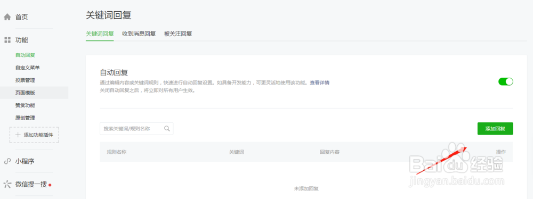Click the 自动回复 section heading
533x199 pixels.
point(114,72)
